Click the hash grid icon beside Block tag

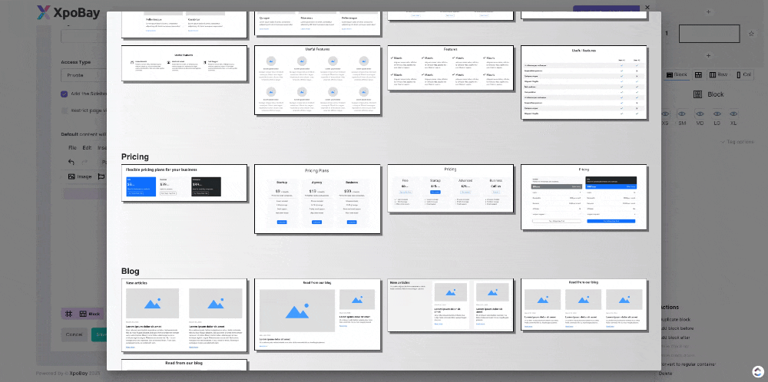click(69, 314)
